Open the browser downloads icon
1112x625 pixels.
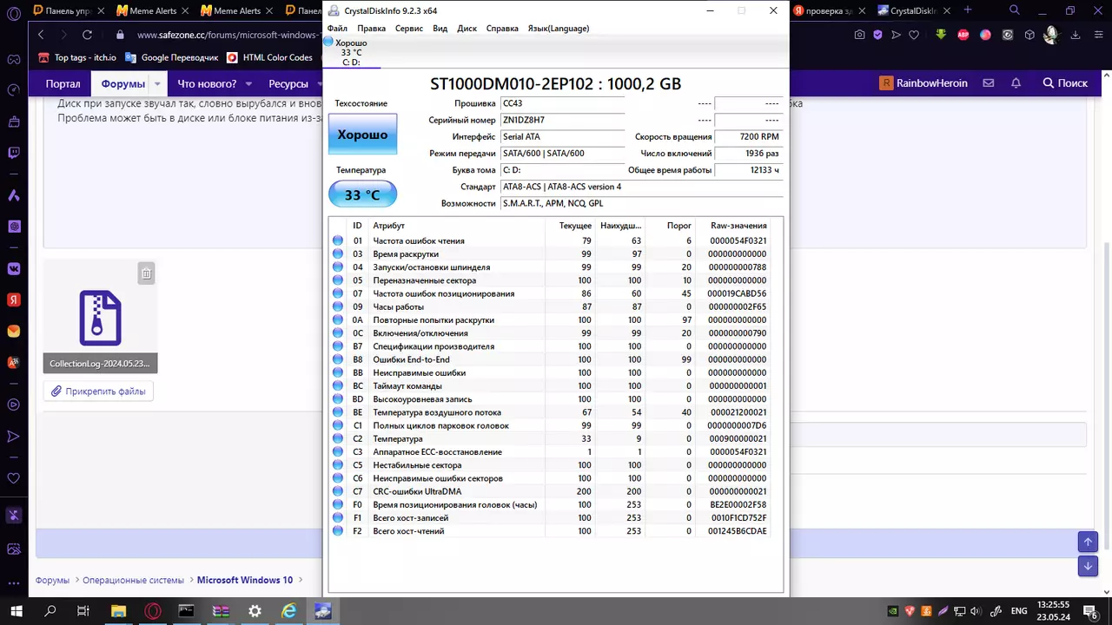coord(1076,35)
